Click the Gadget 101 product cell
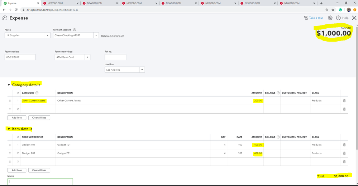Screen dimensions: 358x186 tap(38, 145)
